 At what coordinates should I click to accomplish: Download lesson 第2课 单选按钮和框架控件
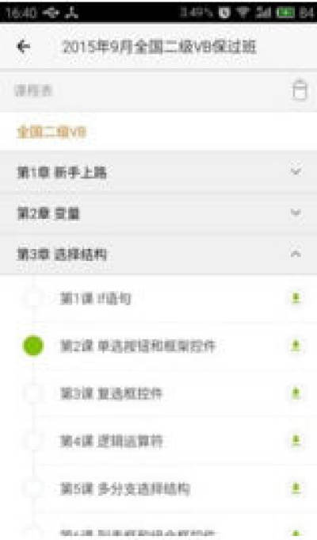(296, 346)
